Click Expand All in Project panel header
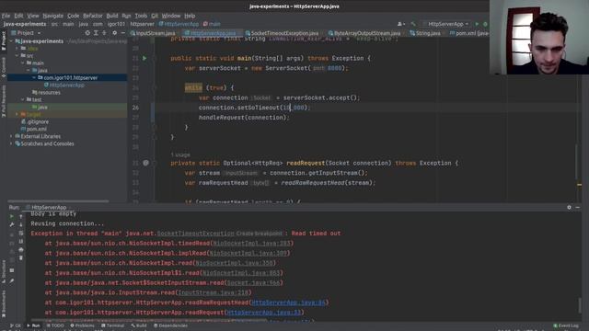Image resolution: width=589 pixels, height=331 pixels. click(x=96, y=33)
